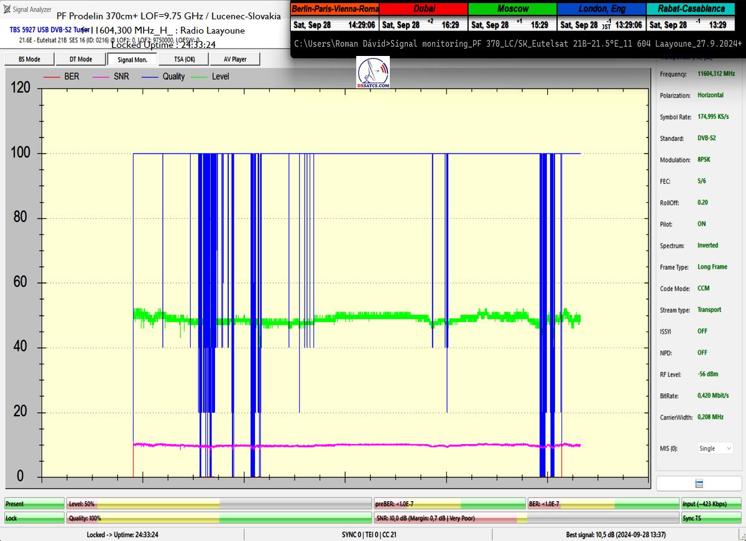The height and width of the screenshot is (541, 746).
Task: Open the MIS Single dropdown
Action: 715,448
